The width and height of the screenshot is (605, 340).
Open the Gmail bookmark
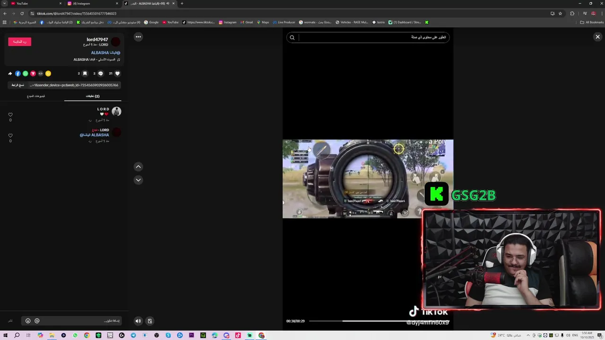click(246, 22)
